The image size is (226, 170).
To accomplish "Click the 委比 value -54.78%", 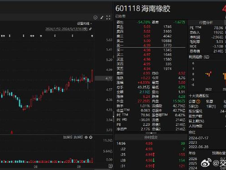I will 144,22.
